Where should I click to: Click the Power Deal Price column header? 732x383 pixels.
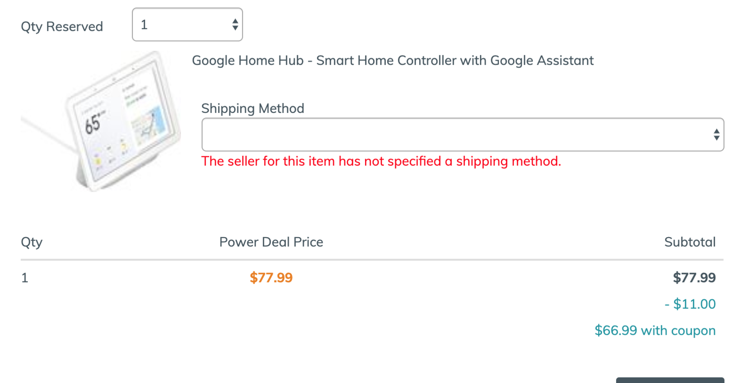[x=271, y=242]
